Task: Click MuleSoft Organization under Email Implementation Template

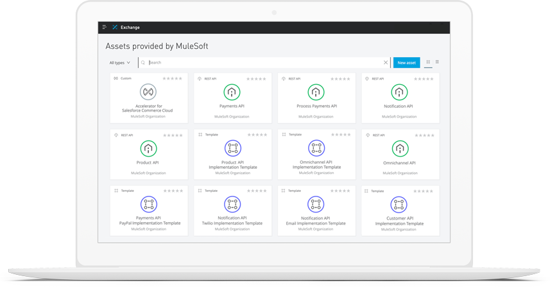Action: (x=316, y=229)
